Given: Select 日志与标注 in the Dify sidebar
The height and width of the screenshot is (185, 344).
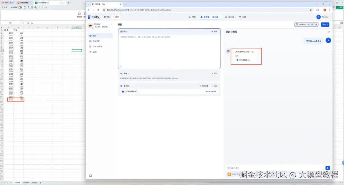Looking at the screenshot, I should tap(101, 46).
